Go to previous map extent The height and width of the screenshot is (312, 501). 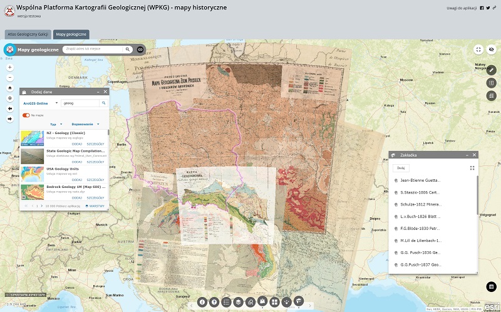pyautogui.click(x=10, y=108)
